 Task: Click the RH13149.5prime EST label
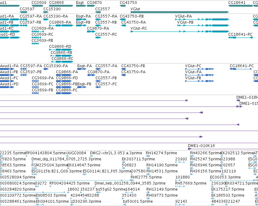(x=162, y=190)
